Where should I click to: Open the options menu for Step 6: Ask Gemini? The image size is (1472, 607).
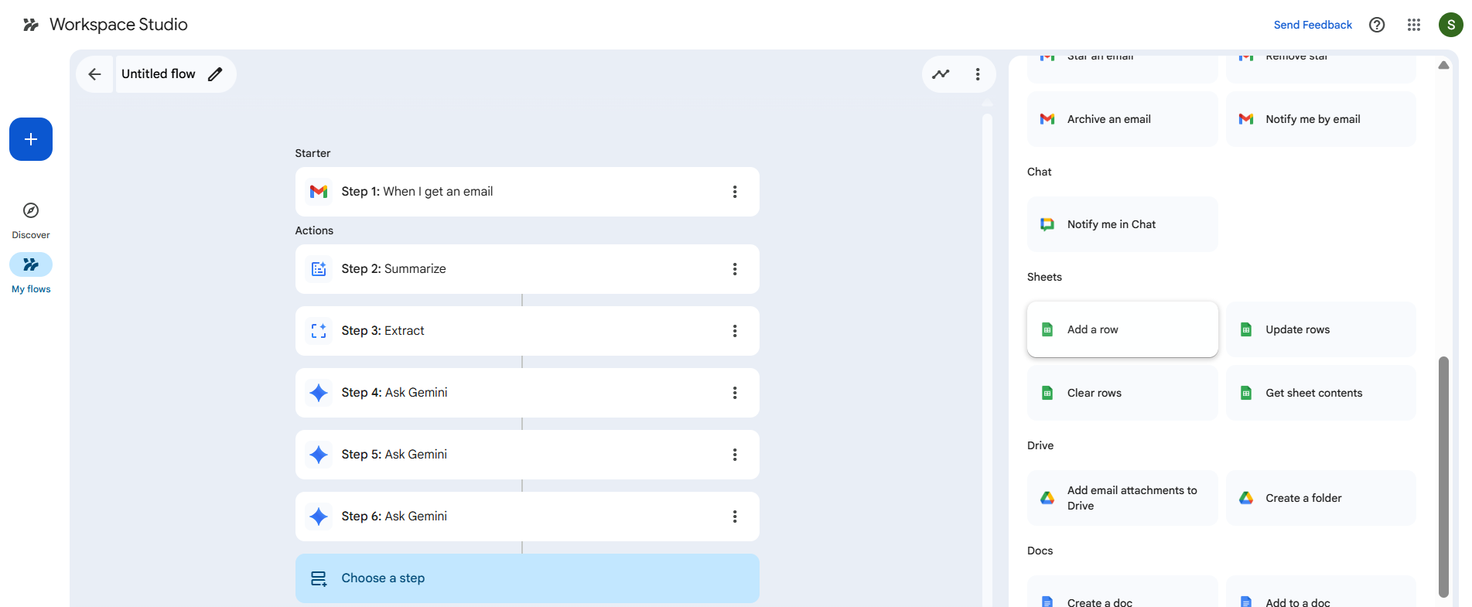[735, 517]
